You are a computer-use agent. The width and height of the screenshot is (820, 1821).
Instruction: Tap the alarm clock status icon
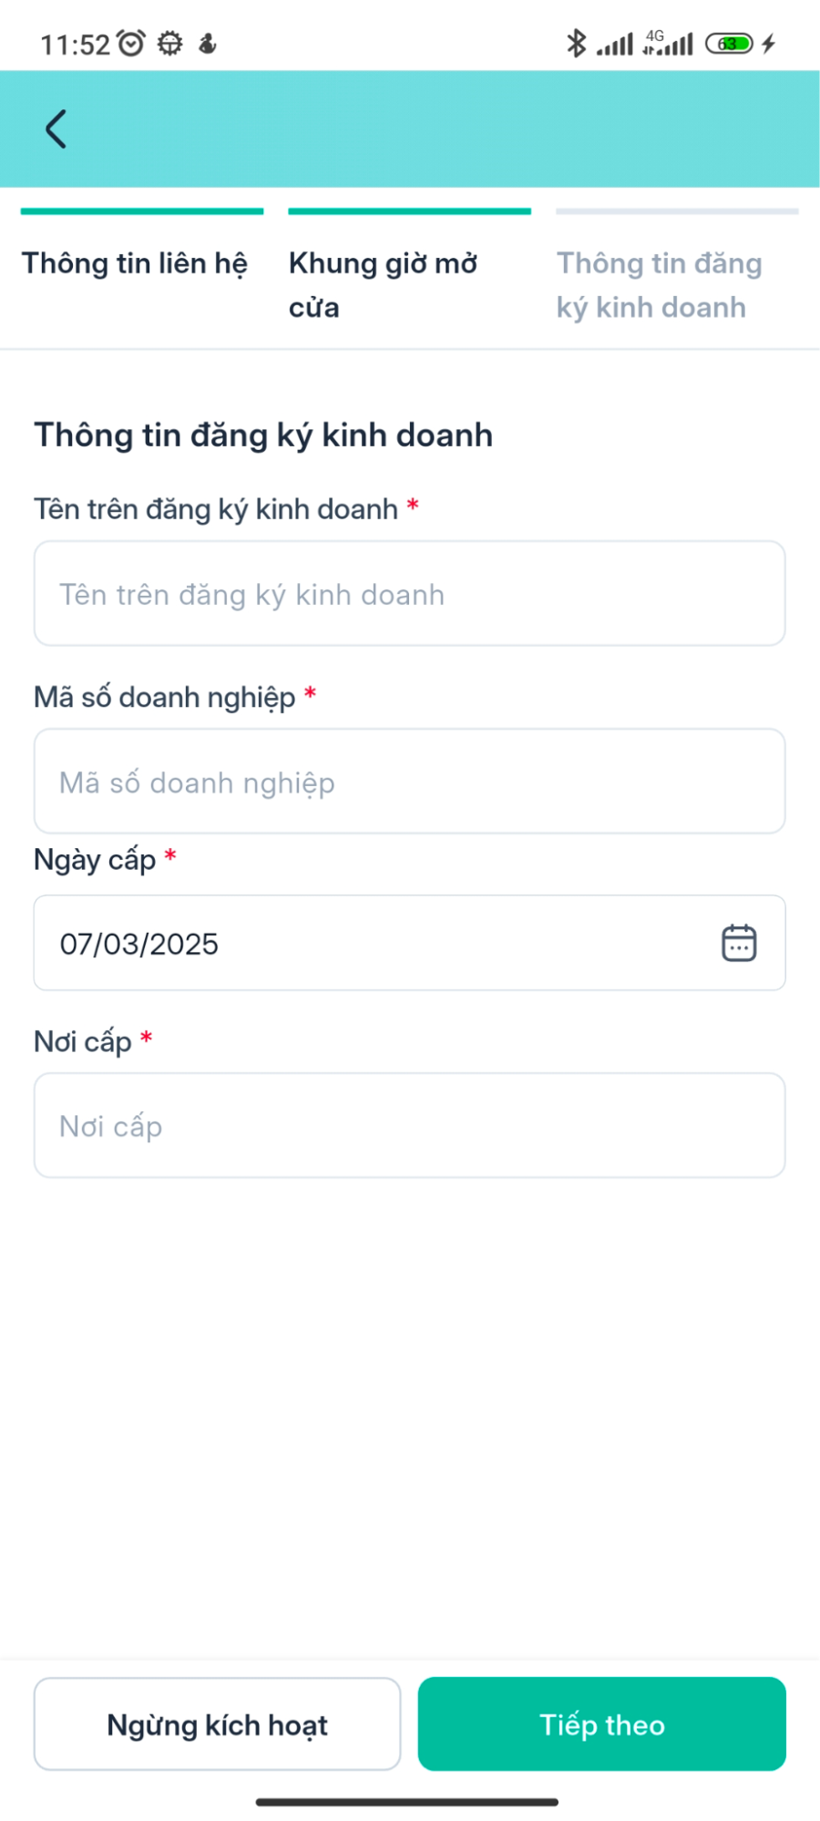[132, 43]
